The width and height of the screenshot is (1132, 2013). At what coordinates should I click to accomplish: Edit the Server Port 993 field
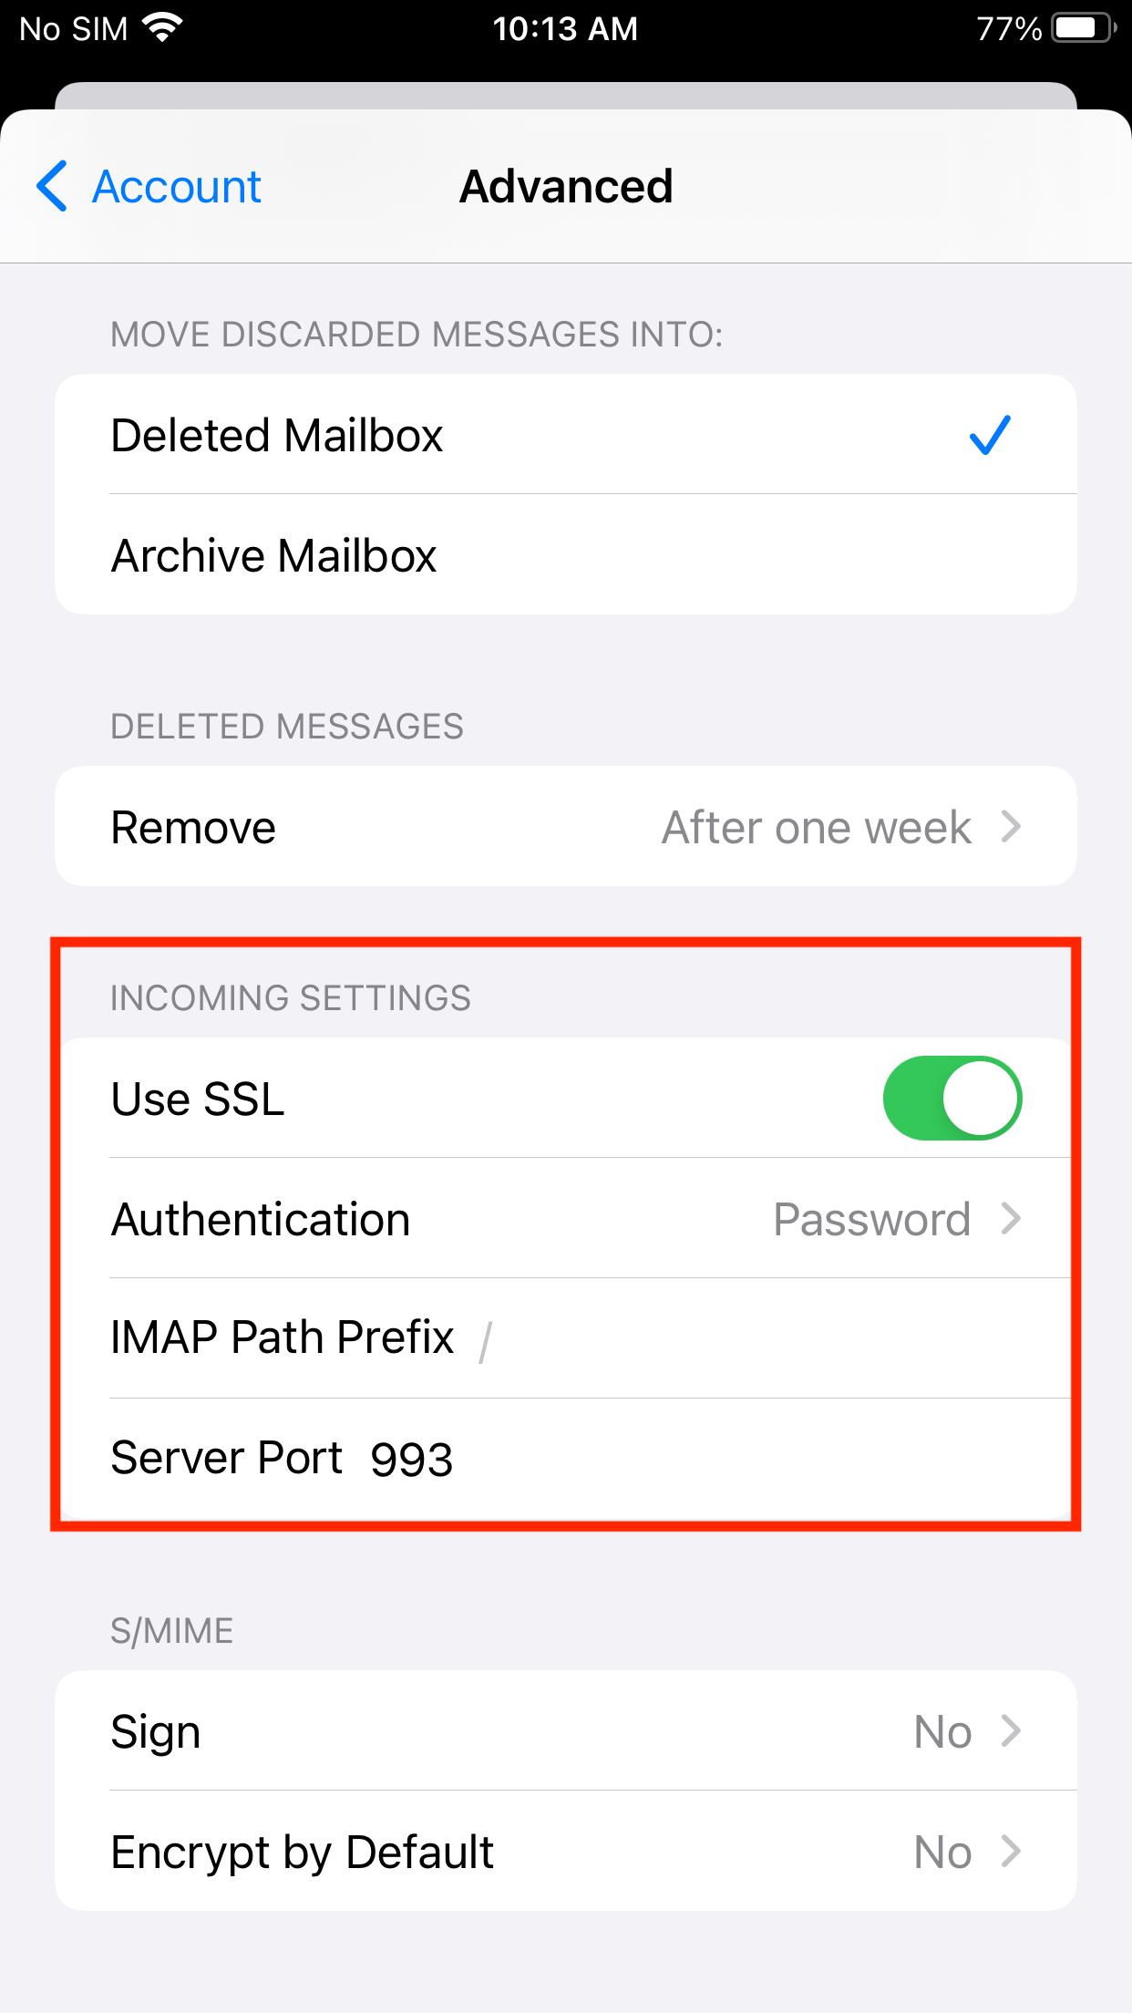pyautogui.click(x=566, y=1459)
